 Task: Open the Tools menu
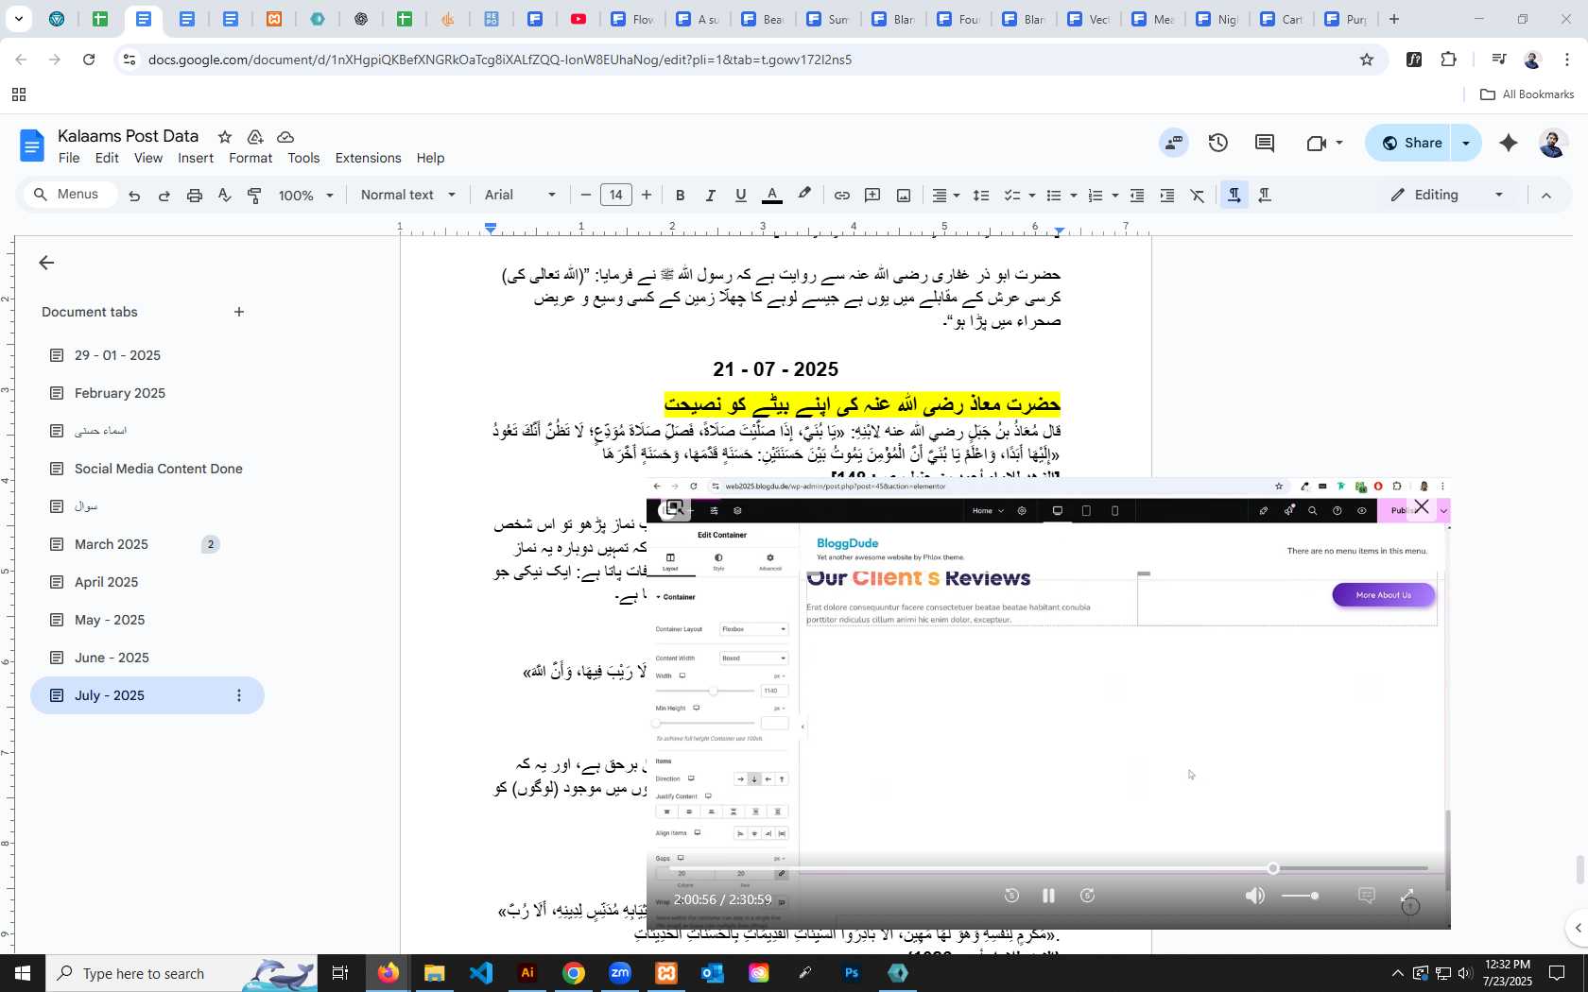303,159
